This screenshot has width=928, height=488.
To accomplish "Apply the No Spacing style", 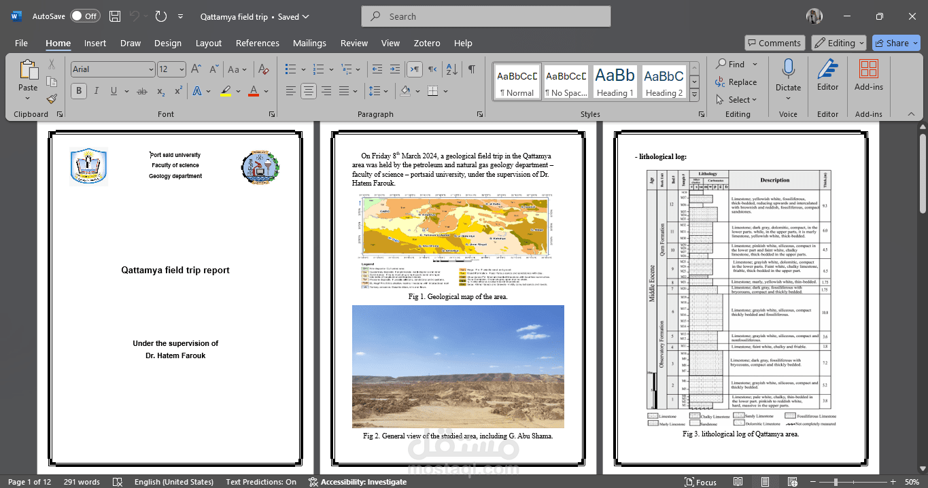I will click(x=566, y=82).
